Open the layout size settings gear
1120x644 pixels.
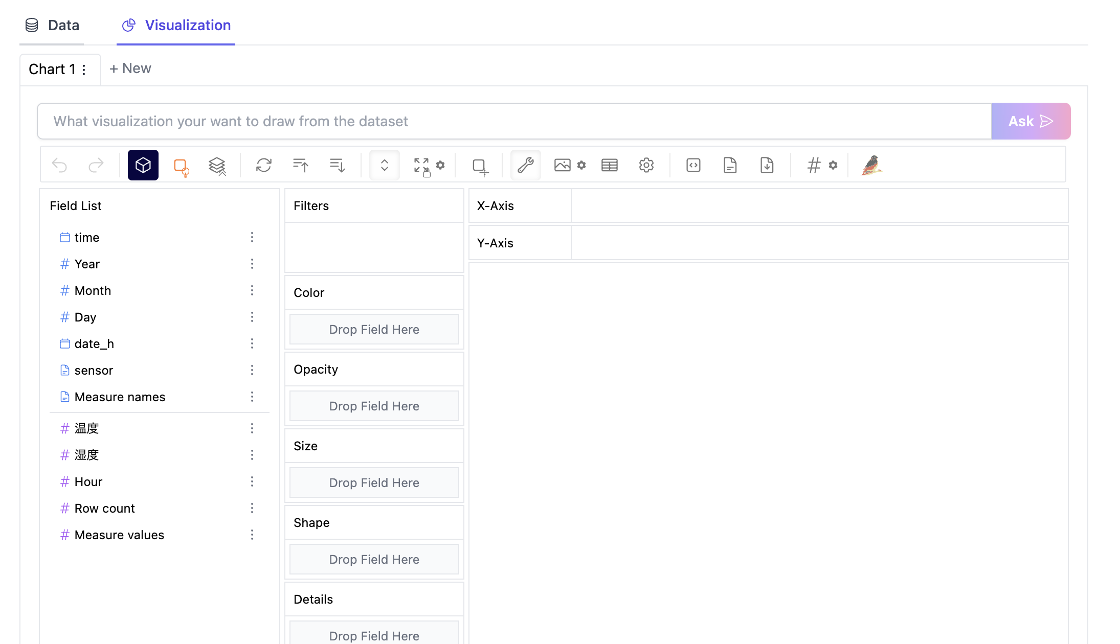point(440,165)
